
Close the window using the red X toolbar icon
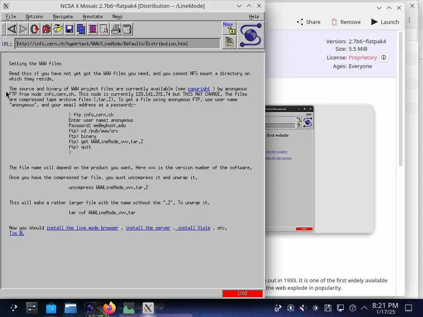click(93, 29)
